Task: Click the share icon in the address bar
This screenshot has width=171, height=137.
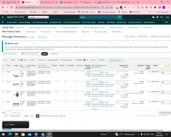Action: (x=107, y=8)
